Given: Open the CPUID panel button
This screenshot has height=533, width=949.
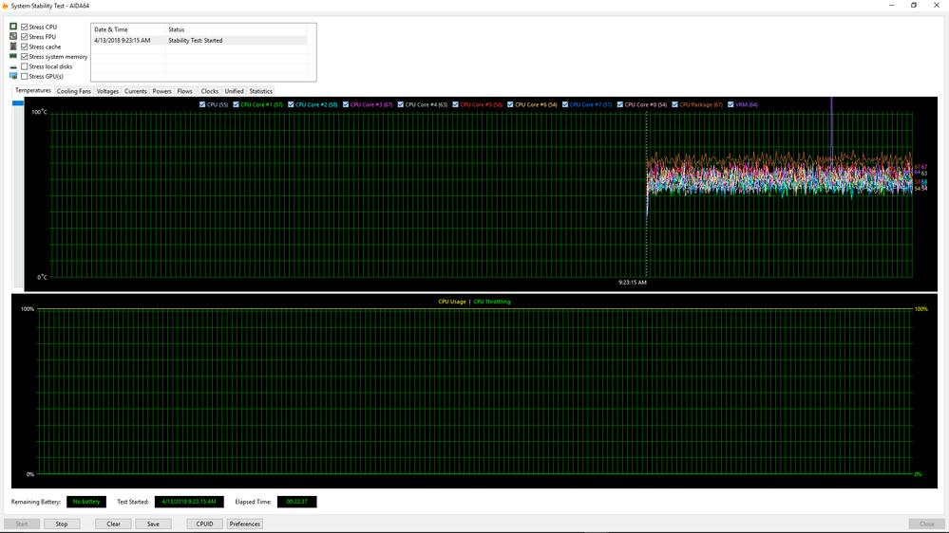Looking at the screenshot, I should [x=204, y=524].
